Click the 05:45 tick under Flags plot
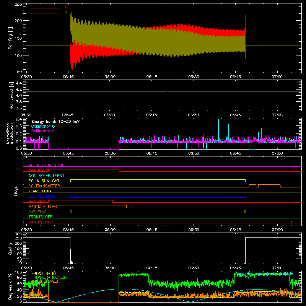The width and height of the screenshot is (306, 306). click(x=68, y=230)
